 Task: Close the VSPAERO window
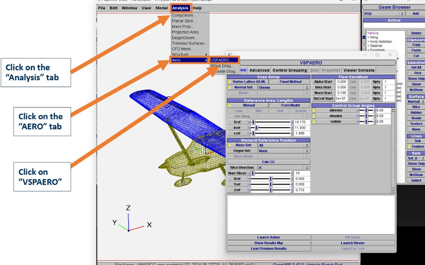(391, 55)
